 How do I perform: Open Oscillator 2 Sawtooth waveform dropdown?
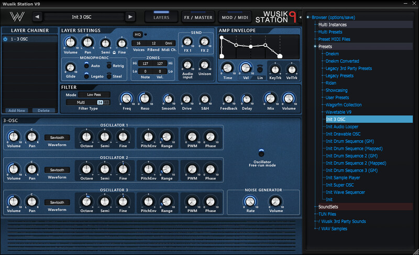[x=57, y=170]
